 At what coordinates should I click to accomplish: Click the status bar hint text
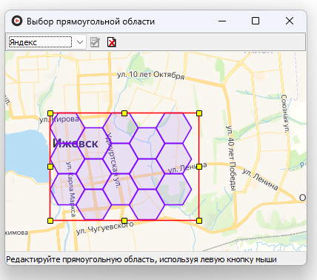(141, 260)
